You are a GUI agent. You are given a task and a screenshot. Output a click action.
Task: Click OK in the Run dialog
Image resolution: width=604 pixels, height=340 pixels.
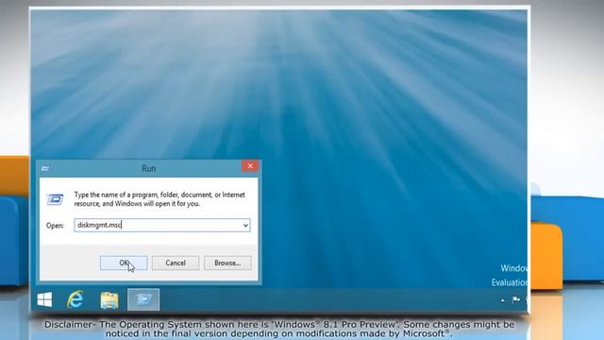point(124,263)
